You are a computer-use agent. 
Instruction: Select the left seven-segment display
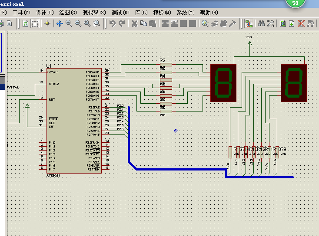pyautogui.click(x=223, y=83)
